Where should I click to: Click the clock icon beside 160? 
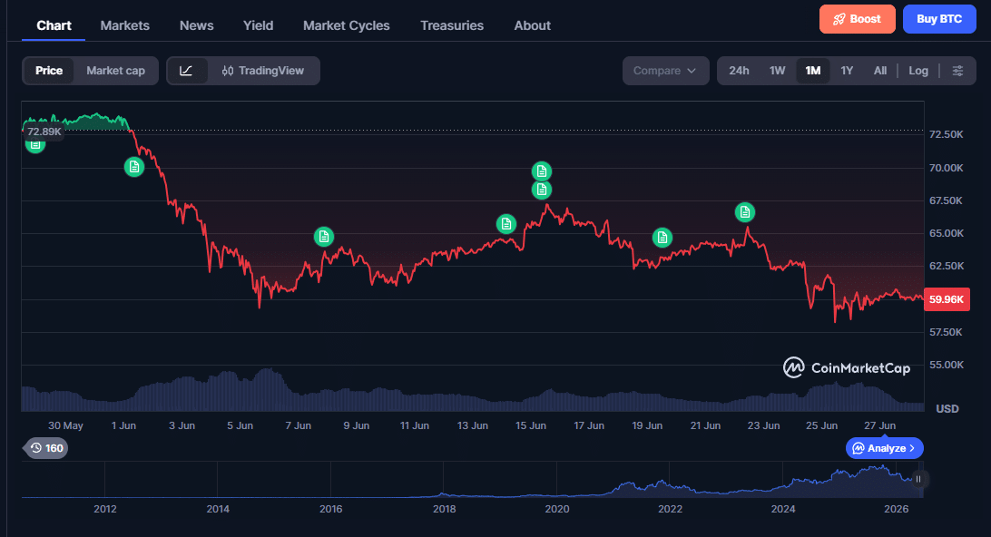click(36, 448)
